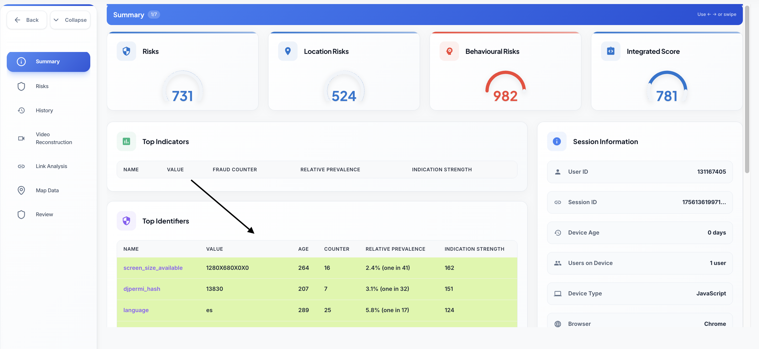This screenshot has width=759, height=349.
Task: Click the Top Indicators chart icon
Action: coord(126,142)
